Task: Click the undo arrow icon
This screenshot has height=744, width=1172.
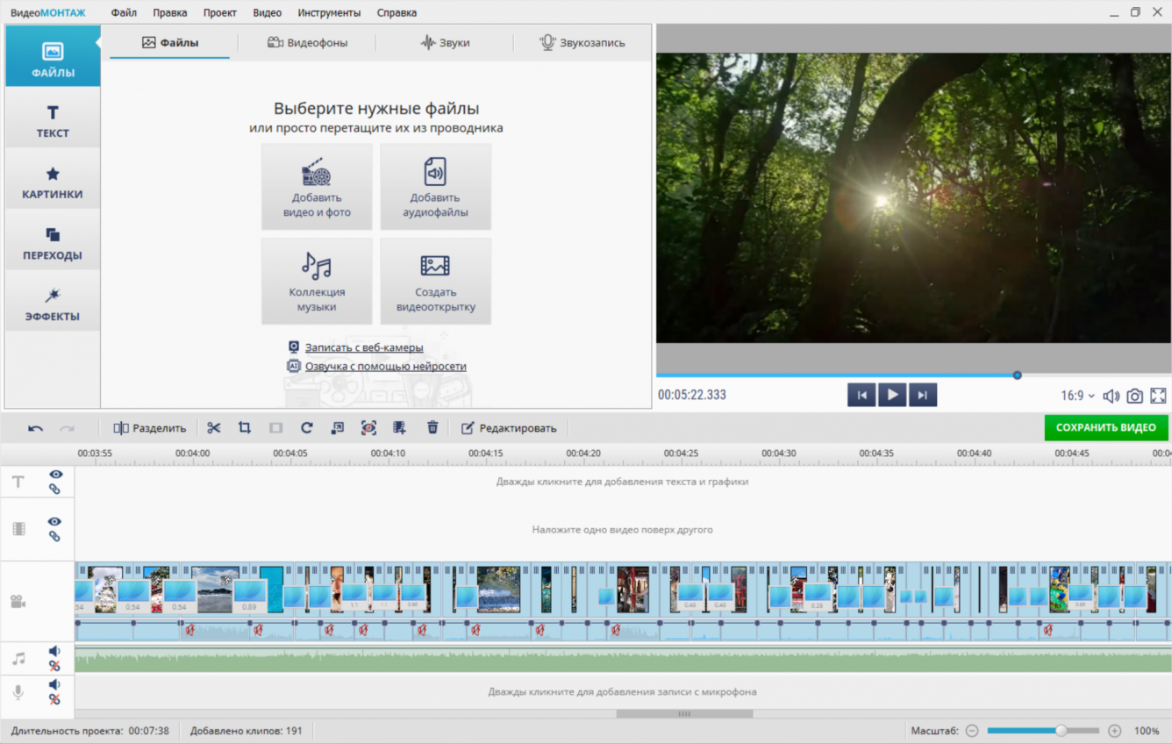Action: 35,428
